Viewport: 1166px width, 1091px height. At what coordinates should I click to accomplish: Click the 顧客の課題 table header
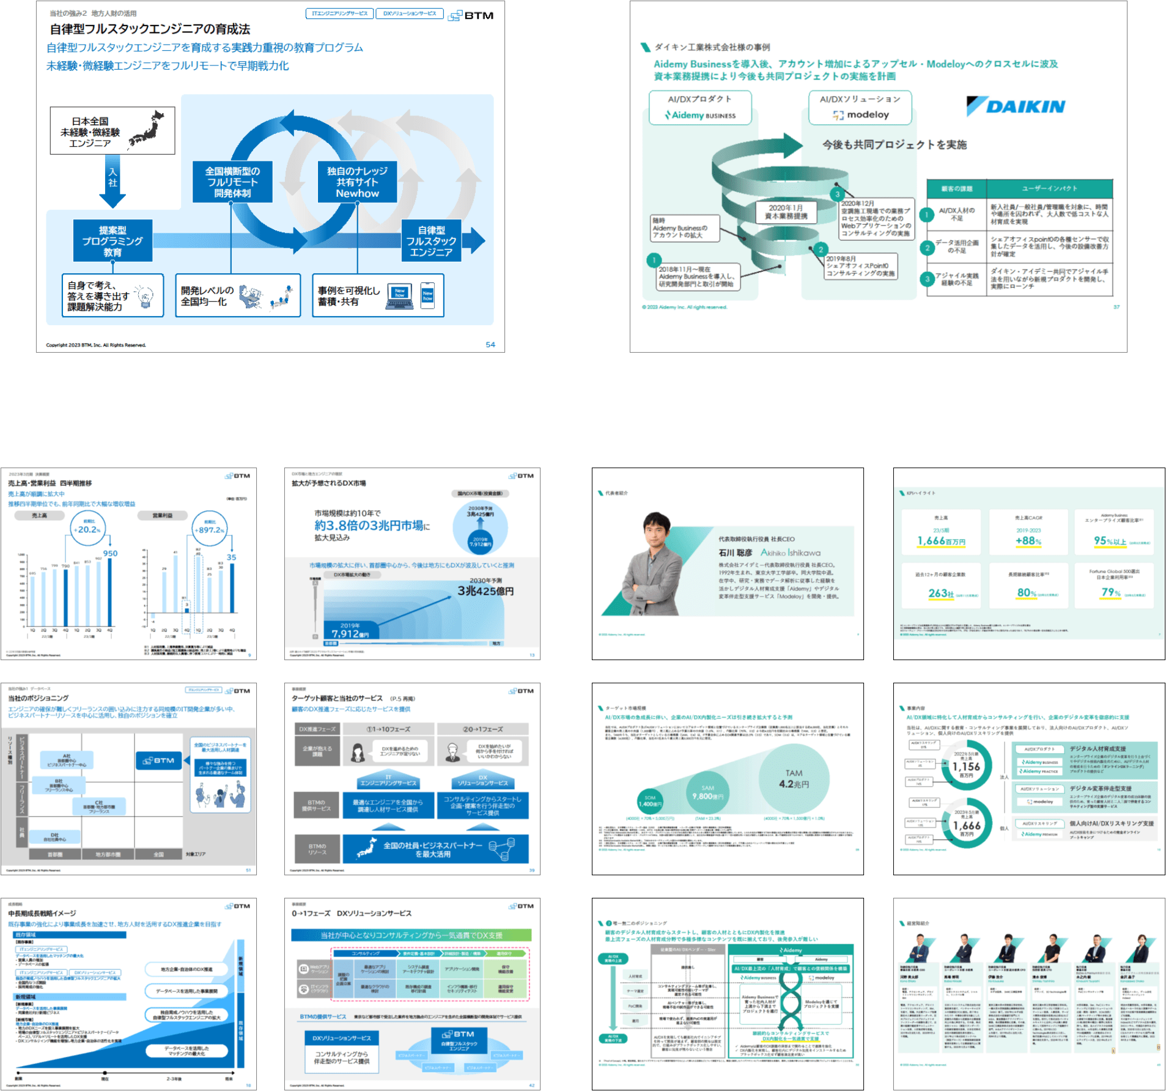pos(956,188)
